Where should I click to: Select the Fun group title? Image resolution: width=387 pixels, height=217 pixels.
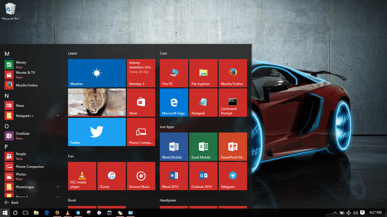(71, 156)
